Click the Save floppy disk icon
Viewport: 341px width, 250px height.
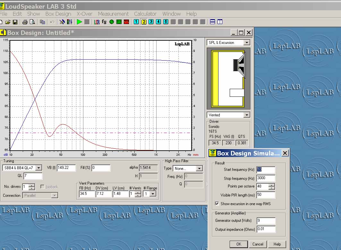(x=15, y=22)
